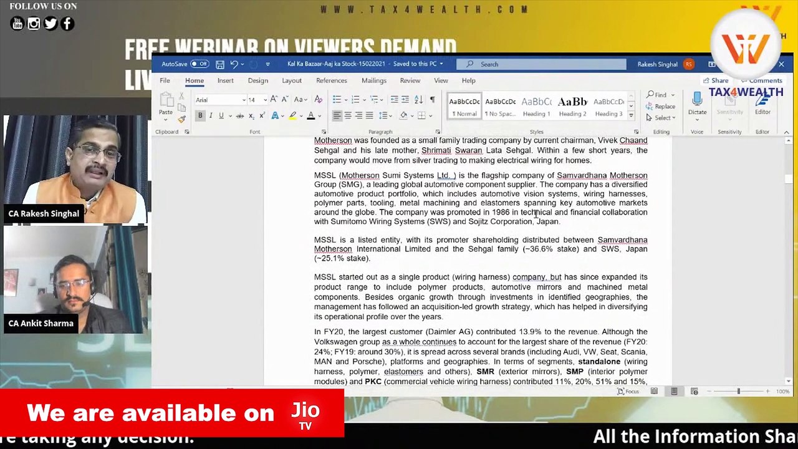Viewport: 798px width, 449px height.
Task: Shrink font size with the smaller A icon
Action: pos(285,100)
